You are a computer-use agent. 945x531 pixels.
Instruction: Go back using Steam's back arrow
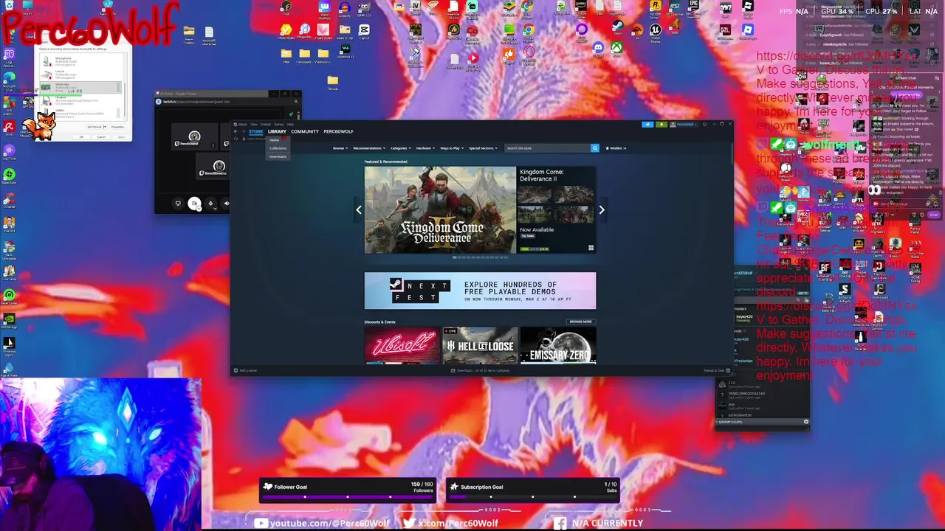(x=236, y=131)
